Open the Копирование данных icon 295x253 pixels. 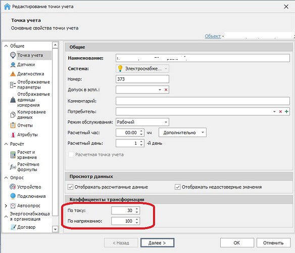[x=13, y=115]
